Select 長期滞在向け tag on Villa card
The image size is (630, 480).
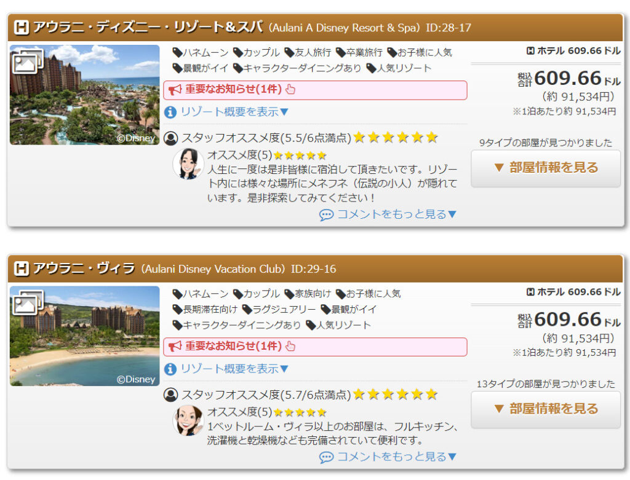pyautogui.click(x=205, y=309)
